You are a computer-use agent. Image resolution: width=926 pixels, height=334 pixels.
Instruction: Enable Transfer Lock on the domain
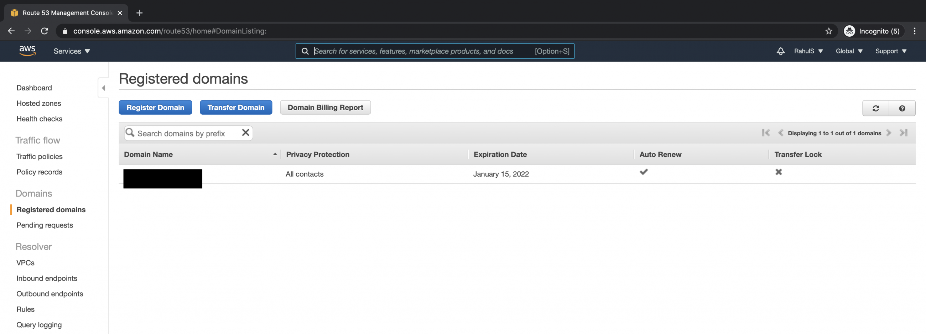(x=779, y=172)
